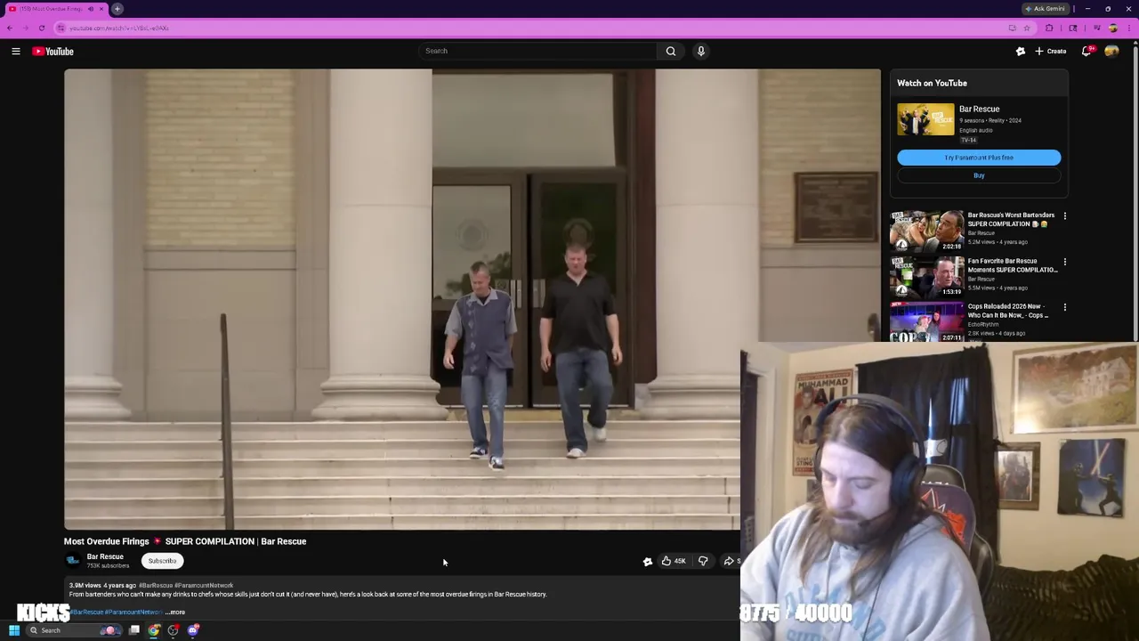
Task: Open options menu for Fan Favorite video
Action: (1064, 262)
